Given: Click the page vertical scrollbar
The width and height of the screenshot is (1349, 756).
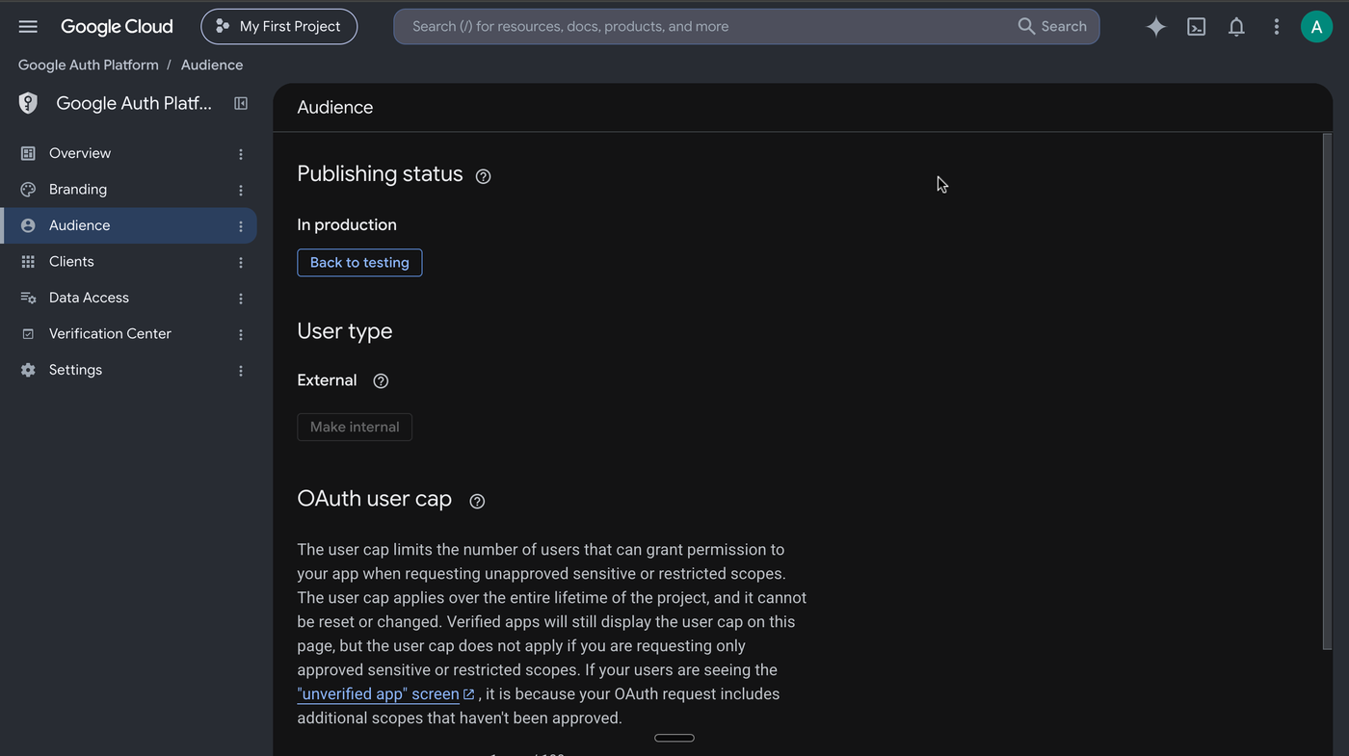Looking at the screenshot, I should (1327, 392).
